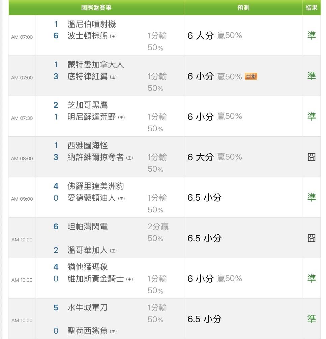
Task: Click the home marker beside 納許維爾掠奪者
Action: pyautogui.click(x=129, y=158)
